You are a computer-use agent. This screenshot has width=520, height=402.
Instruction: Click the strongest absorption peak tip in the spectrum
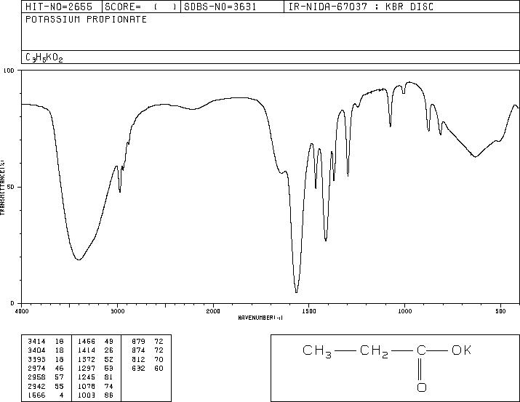click(296, 292)
